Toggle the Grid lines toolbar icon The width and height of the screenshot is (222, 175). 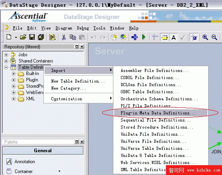pos(155,37)
